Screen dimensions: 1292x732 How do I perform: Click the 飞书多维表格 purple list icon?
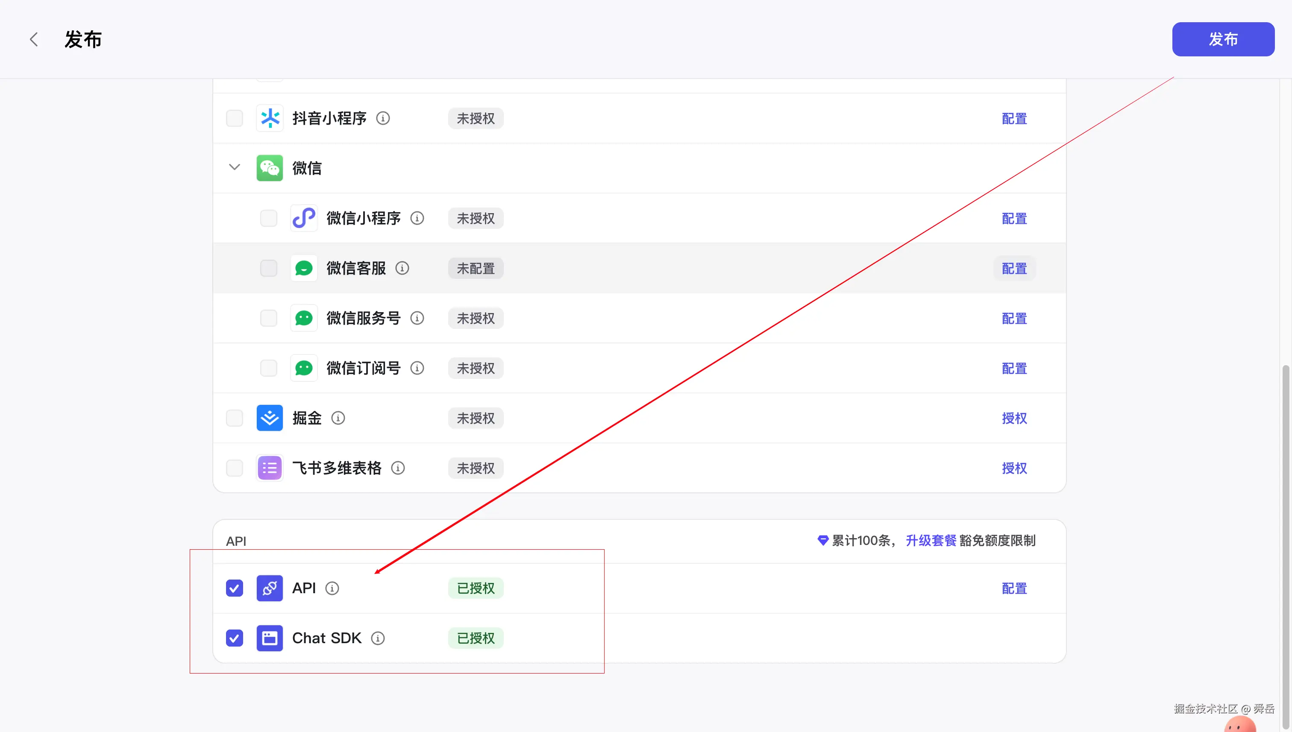[270, 468]
